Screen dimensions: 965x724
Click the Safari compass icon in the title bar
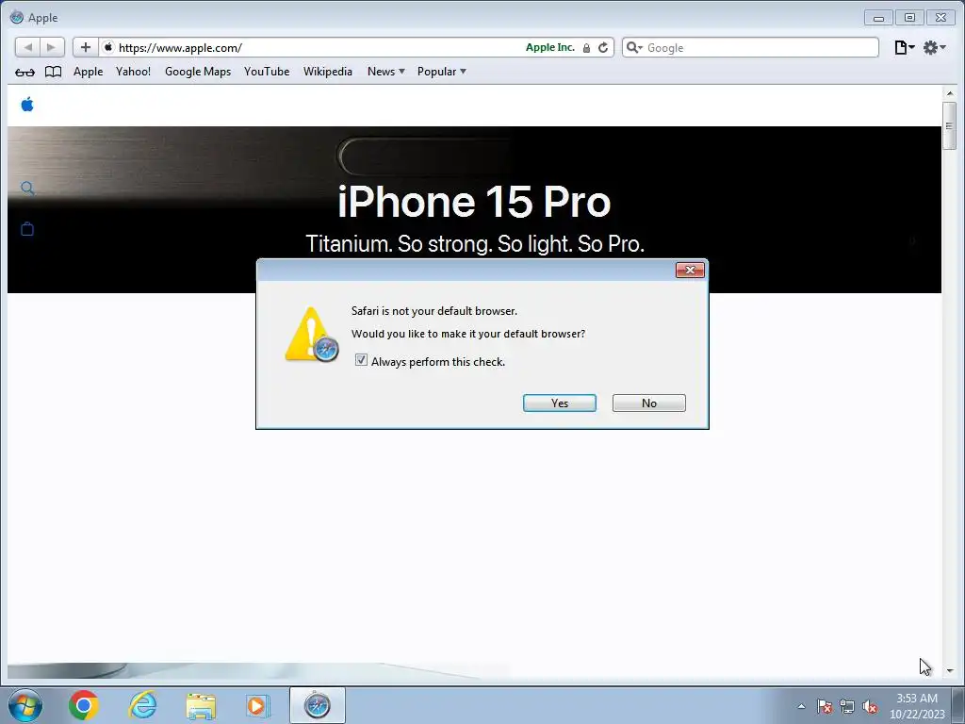click(17, 17)
